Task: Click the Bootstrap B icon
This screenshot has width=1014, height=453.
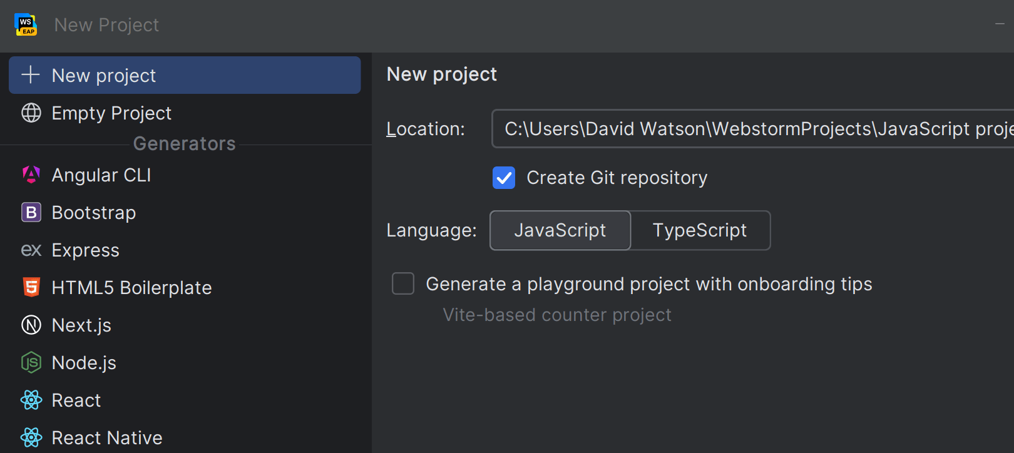Action: 31,213
